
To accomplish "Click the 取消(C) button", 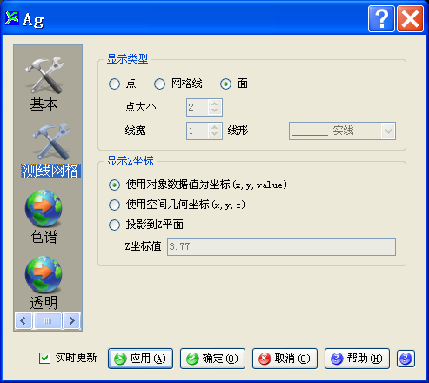I will [285, 359].
